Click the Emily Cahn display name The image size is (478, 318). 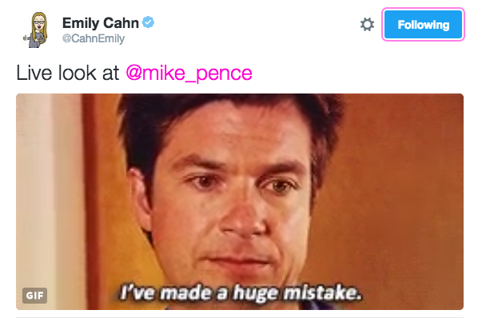101,23
